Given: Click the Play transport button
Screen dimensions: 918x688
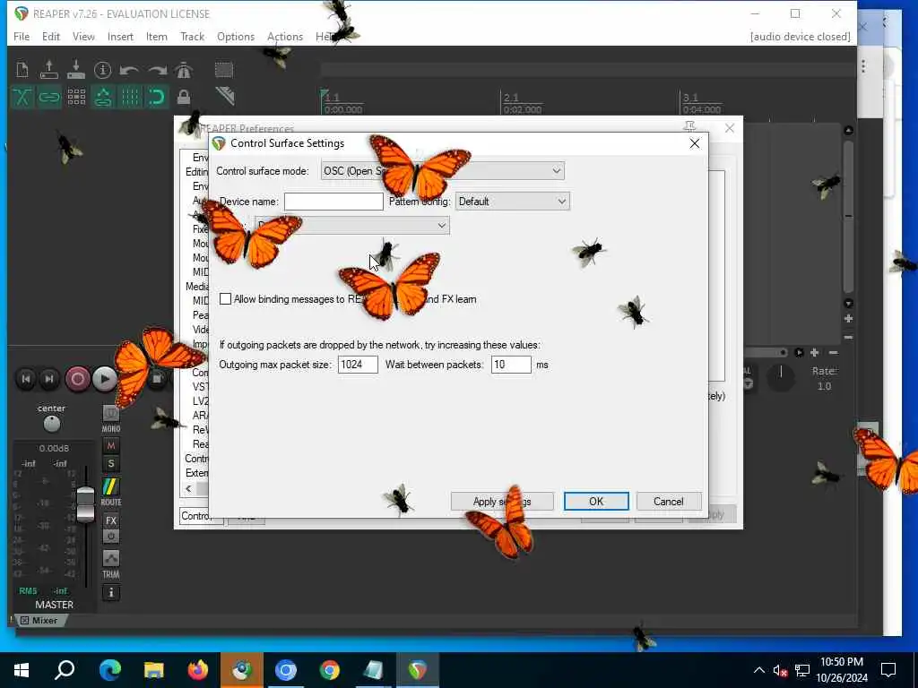Looking at the screenshot, I should tap(104, 379).
